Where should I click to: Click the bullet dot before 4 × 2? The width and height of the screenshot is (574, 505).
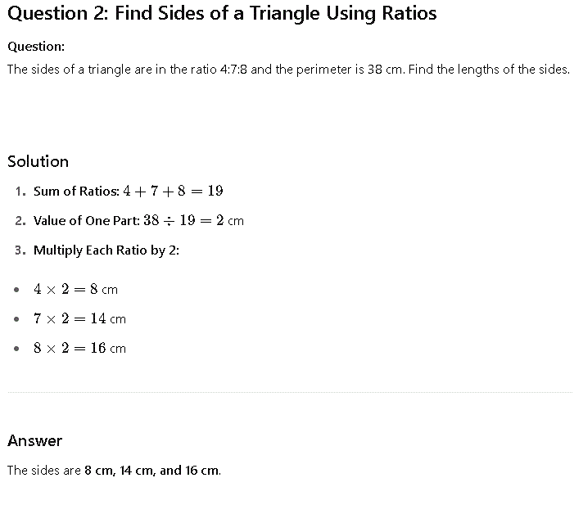16,290
